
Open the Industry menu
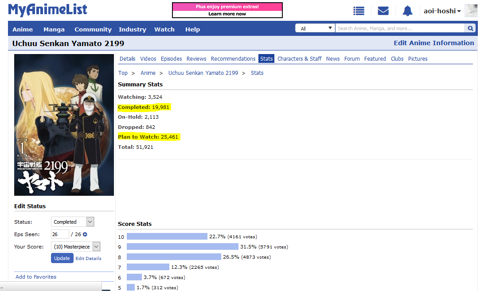coord(133,29)
